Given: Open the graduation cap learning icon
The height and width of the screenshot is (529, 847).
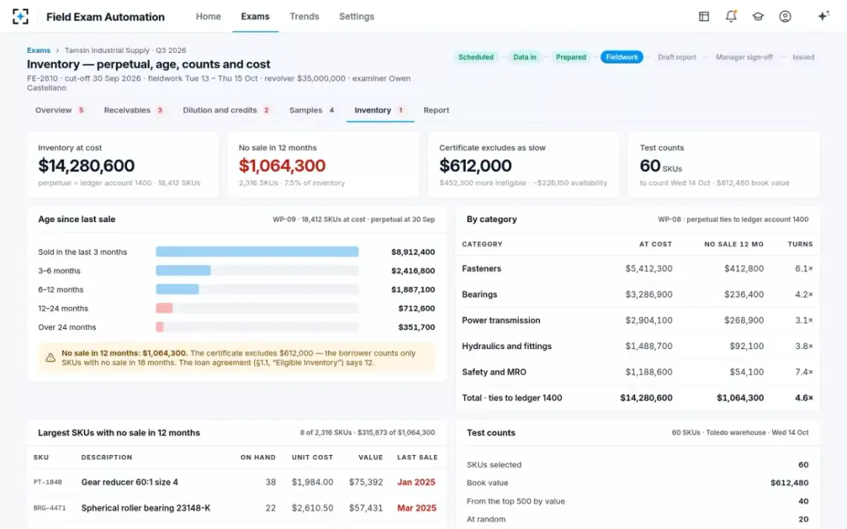Looking at the screenshot, I should tap(758, 16).
